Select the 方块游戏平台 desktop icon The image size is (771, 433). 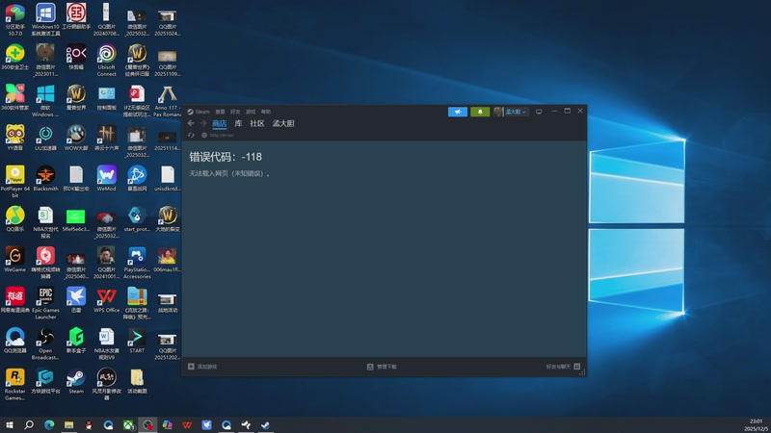tap(45, 381)
